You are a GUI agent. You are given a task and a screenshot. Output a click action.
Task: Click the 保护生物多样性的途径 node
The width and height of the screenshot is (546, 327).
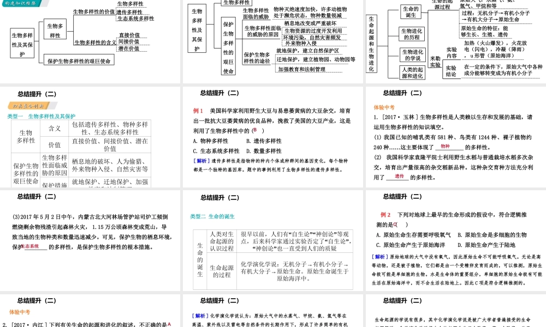257,58
